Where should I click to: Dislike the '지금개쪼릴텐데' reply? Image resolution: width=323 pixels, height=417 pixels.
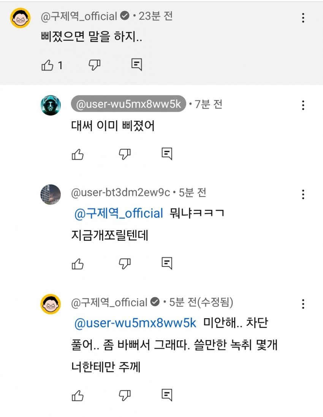(x=125, y=263)
